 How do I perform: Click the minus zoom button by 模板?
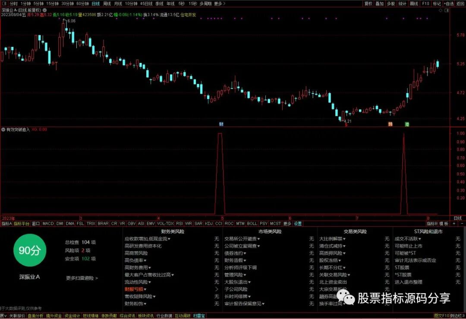(462, 224)
